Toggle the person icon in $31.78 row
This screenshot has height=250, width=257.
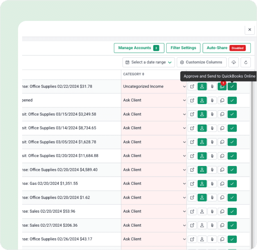[x=202, y=86]
